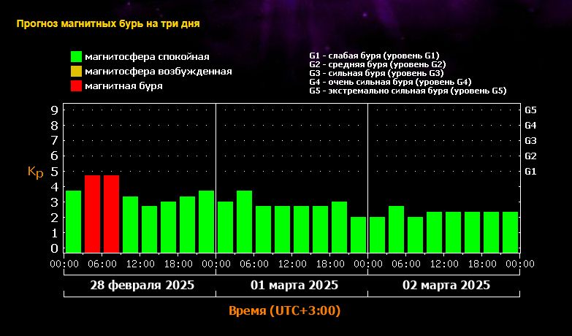
Task: Click the last green bar on 02 марта
Action: click(510, 232)
